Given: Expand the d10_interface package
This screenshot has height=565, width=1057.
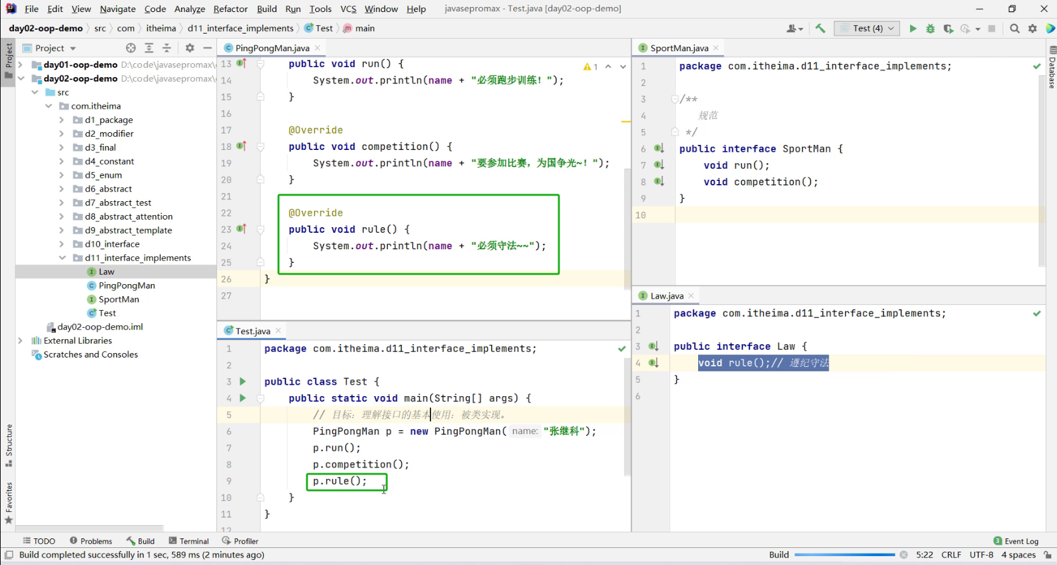Looking at the screenshot, I should (61, 244).
